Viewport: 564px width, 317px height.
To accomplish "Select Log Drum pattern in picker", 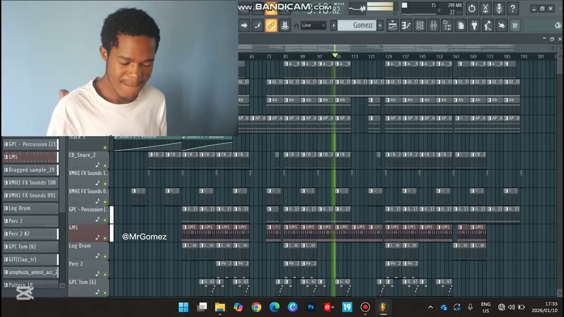I will click(x=30, y=208).
